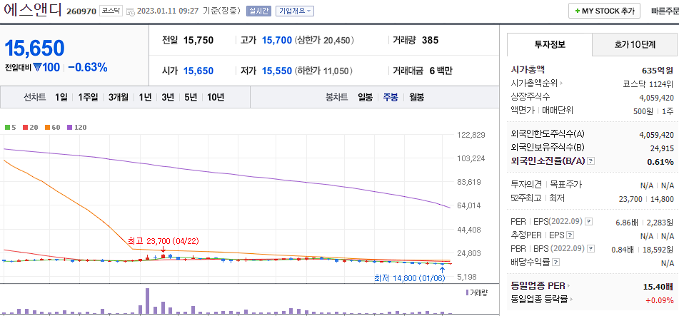
Task: Open help icon next to 배당수익률
Action: 556,263
